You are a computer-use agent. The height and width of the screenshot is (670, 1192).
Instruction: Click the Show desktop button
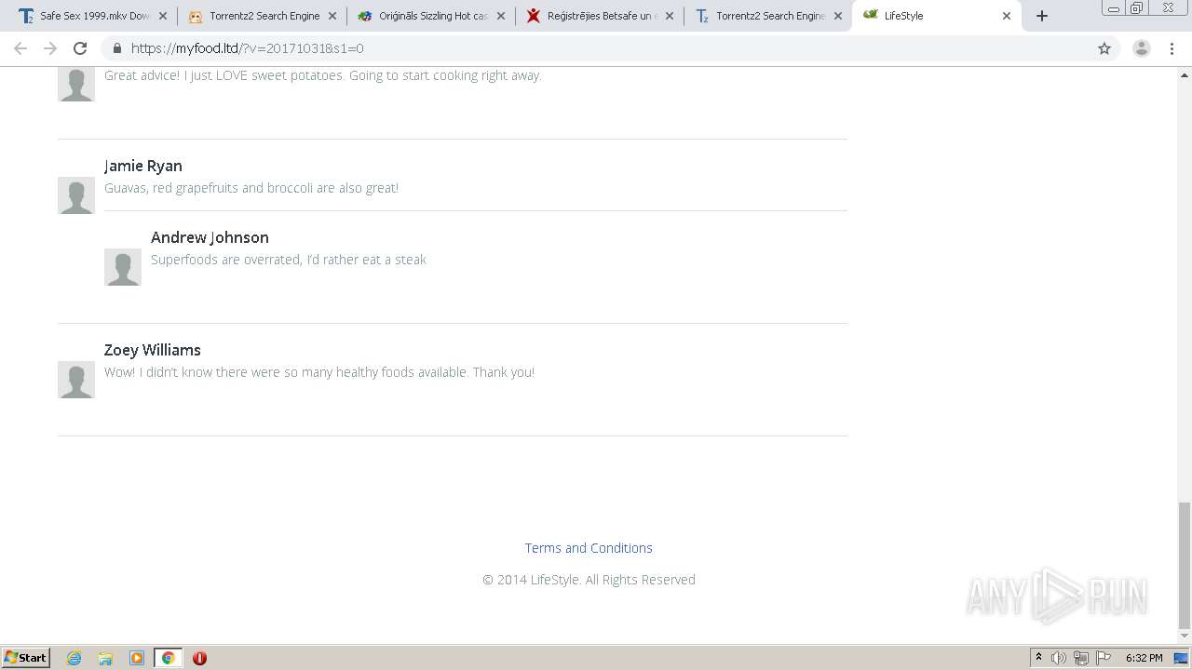pos(1182,658)
